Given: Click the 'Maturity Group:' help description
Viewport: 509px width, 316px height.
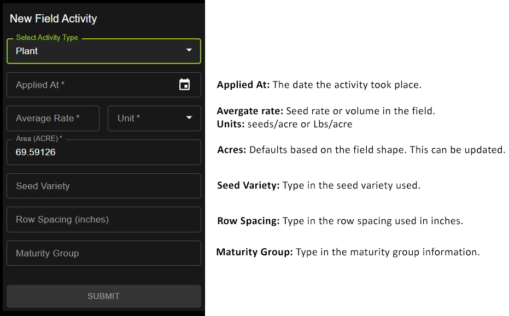Looking at the screenshot, I should click(348, 252).
